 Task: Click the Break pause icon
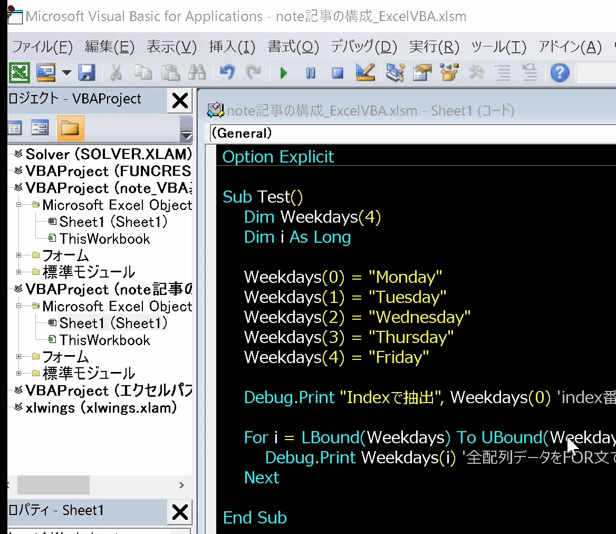click(310, 73)
